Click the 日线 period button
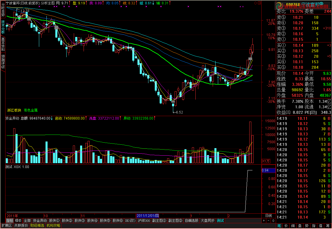The height and width of the screenshot is (229, 332). (269, 216)
